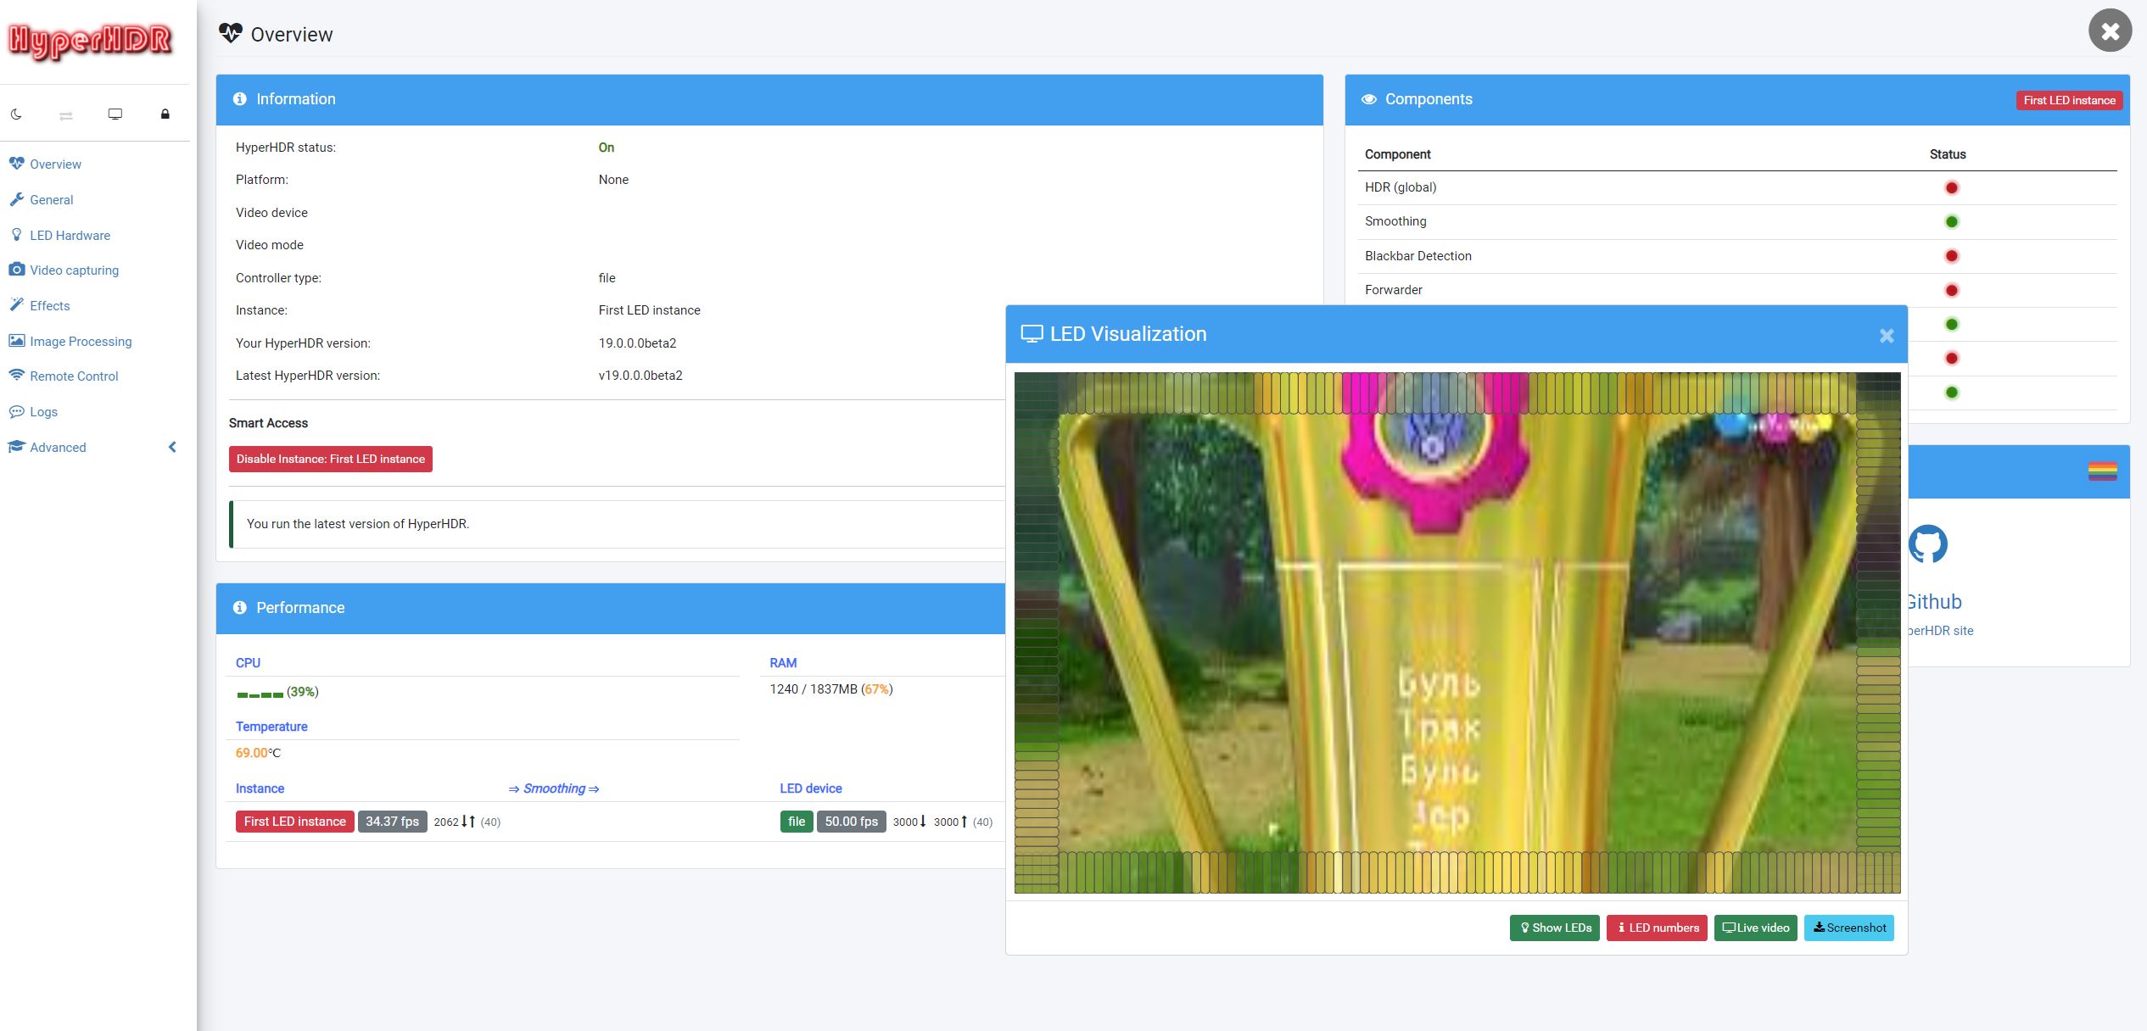Click the rainbow flag icon

click(x=2102, y=471)
